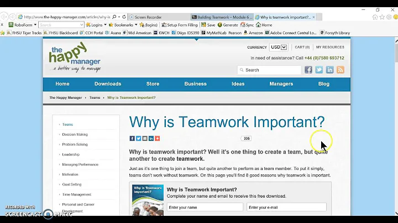Open the Ideas navigation menu item
The height and width of the screenshot is (223, 398).
pyautogui.click(x=238, y=84)
